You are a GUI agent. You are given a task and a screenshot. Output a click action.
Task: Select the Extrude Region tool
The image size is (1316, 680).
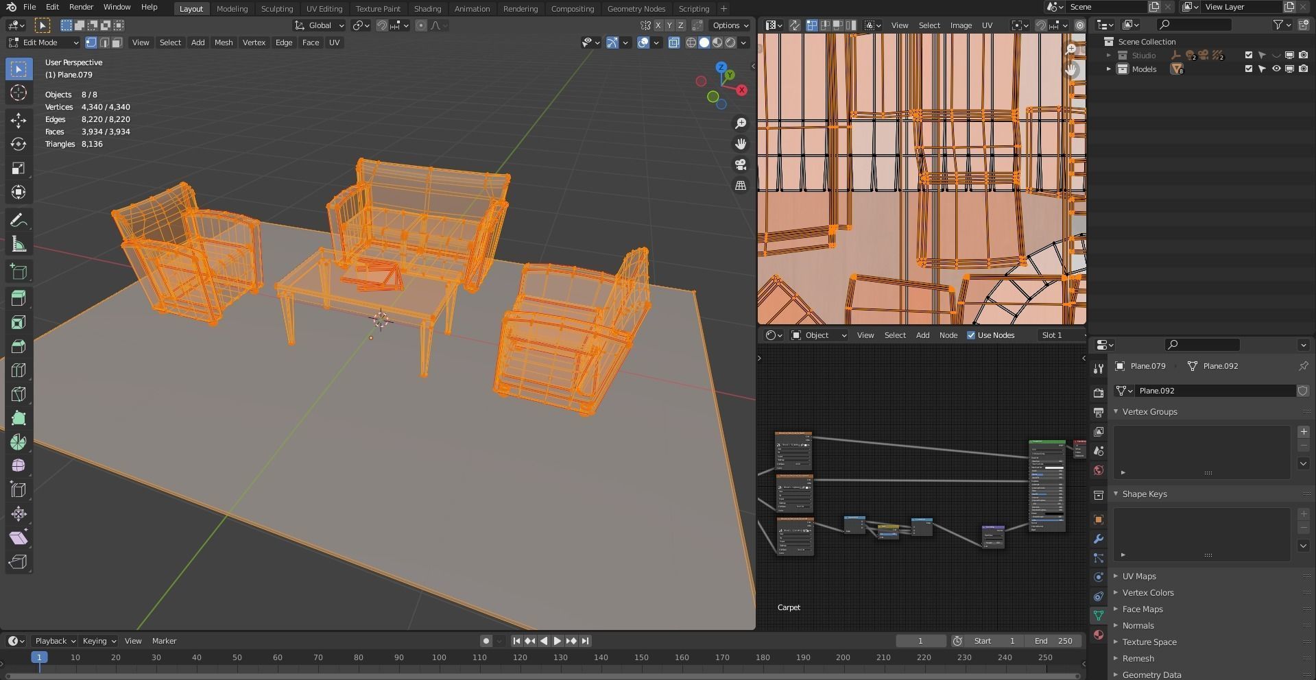pos(19,299)
